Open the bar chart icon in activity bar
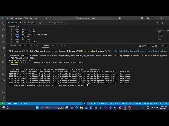Viewport: 169px width, 126px height. (x=3, y=80)
